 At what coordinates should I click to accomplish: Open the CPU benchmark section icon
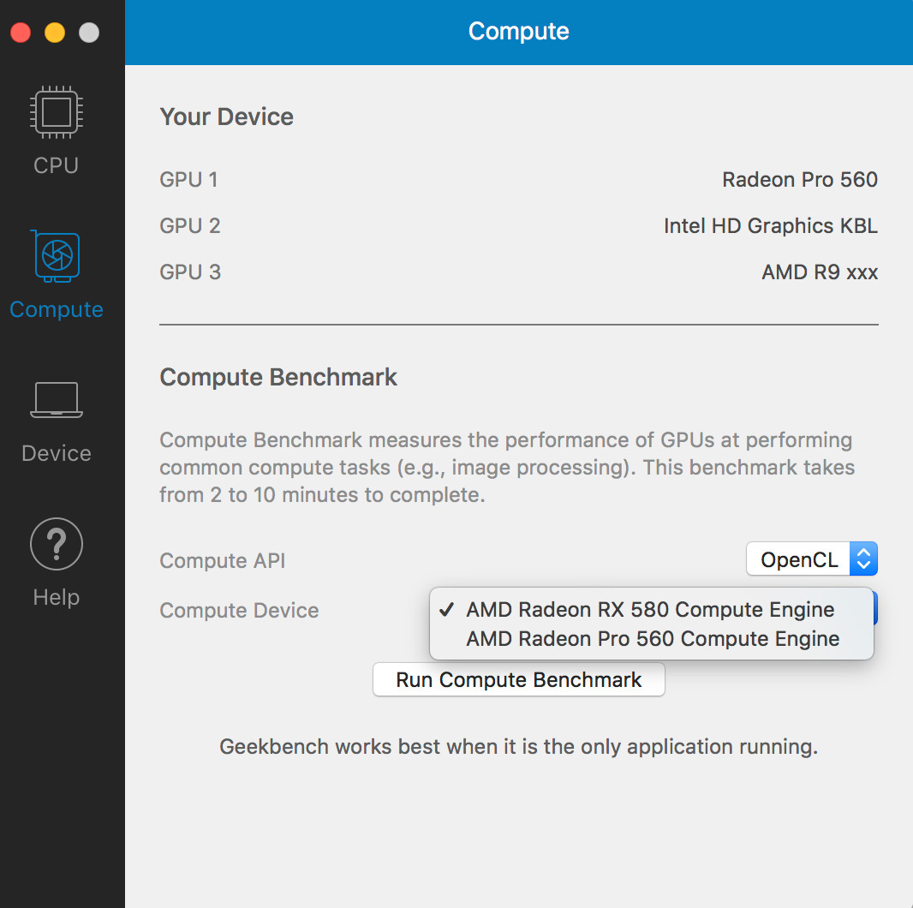(x=56, y=112)
